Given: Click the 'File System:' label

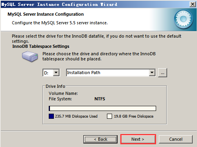Looking at the screenshot, I should 60,99.
